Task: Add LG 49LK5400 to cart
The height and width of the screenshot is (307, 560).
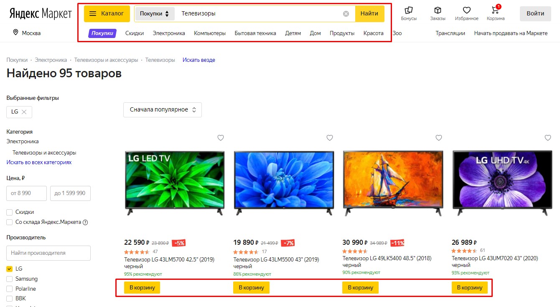Action: (x=360, y=287)
